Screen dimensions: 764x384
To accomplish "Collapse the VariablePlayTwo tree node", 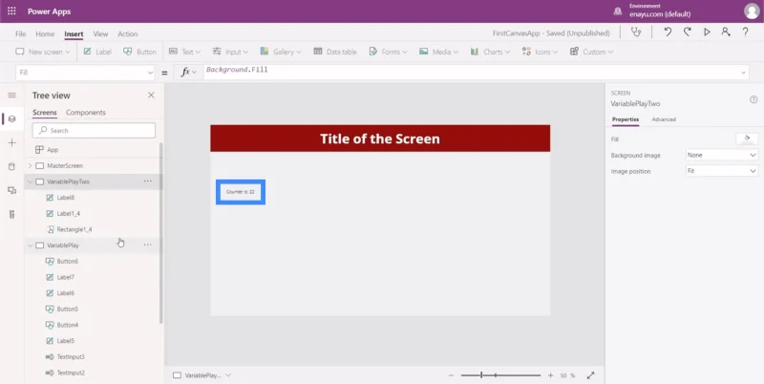I will (x=31, y=181).
